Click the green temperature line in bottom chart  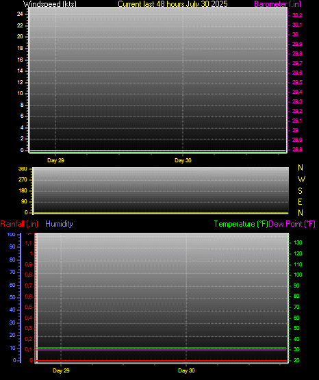click(x=161, y=348)
